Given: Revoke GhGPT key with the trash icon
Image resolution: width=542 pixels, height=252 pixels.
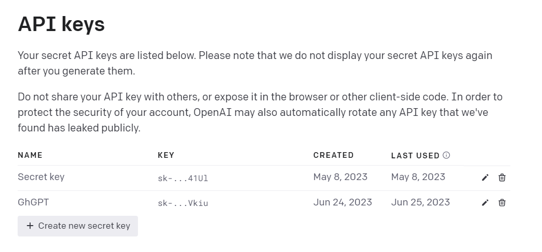Looking at the screenshot, I should point(502,202).
